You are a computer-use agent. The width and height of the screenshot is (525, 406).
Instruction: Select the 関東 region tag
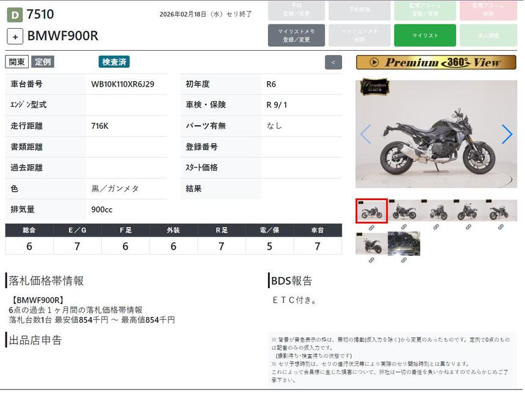click(x=17, y=62)
